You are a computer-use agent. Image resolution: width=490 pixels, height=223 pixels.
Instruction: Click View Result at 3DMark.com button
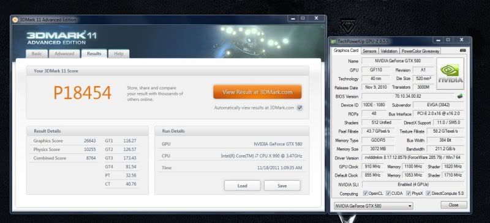257,92
